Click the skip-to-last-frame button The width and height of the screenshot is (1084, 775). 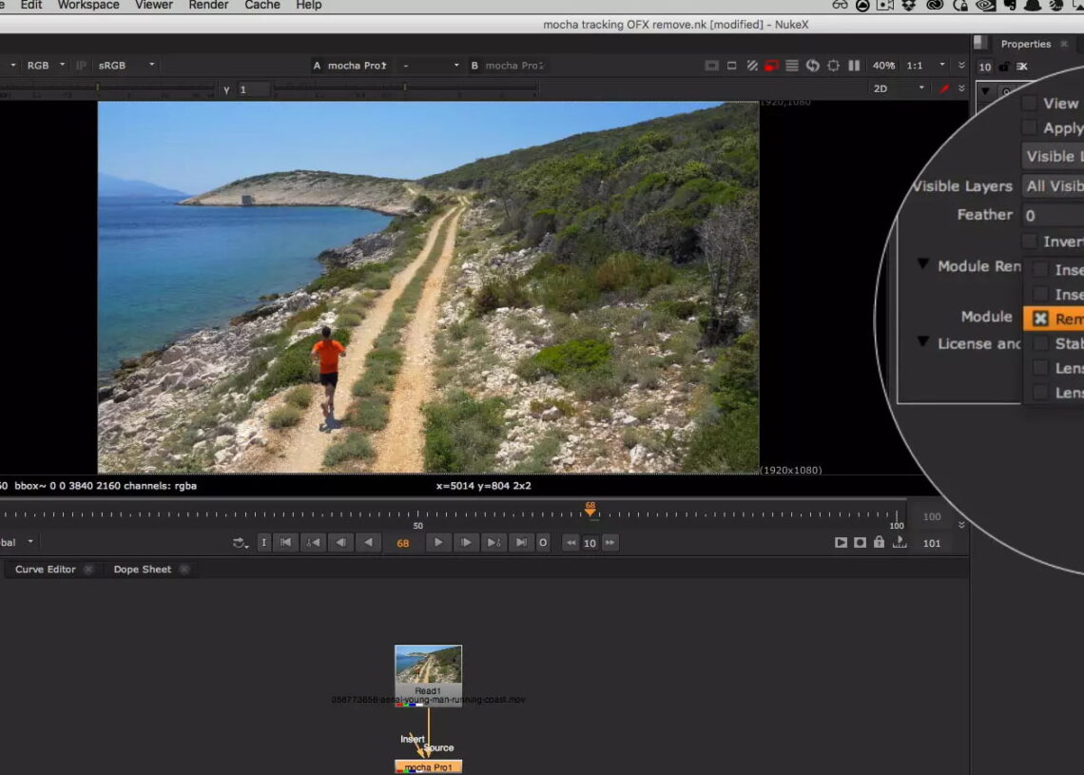pyautogui.click(x=521, y=542)
